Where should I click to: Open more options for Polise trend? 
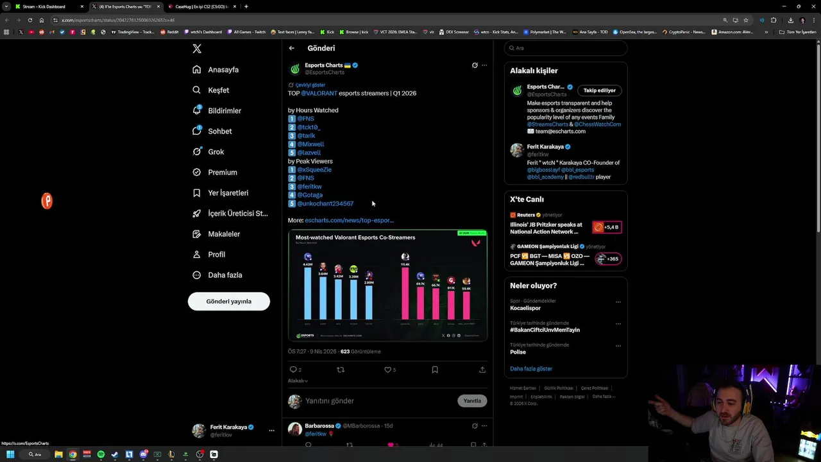[x=618, y=346]
